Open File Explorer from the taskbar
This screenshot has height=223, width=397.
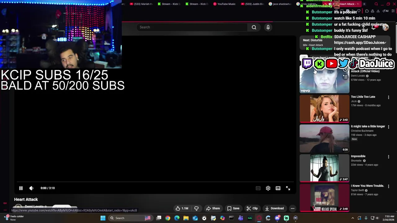[x=186, y=218]
